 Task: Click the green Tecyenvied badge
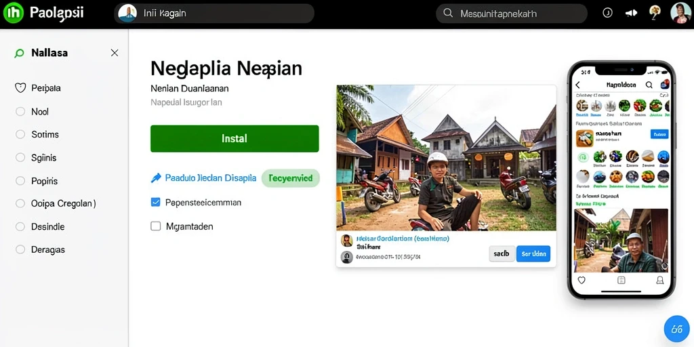point(290,178)
